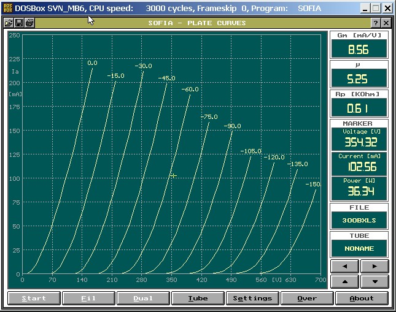Viewport: 396px width, 312px height.
Task: Click the save floppy disk icon
Action: coord(19,23)
